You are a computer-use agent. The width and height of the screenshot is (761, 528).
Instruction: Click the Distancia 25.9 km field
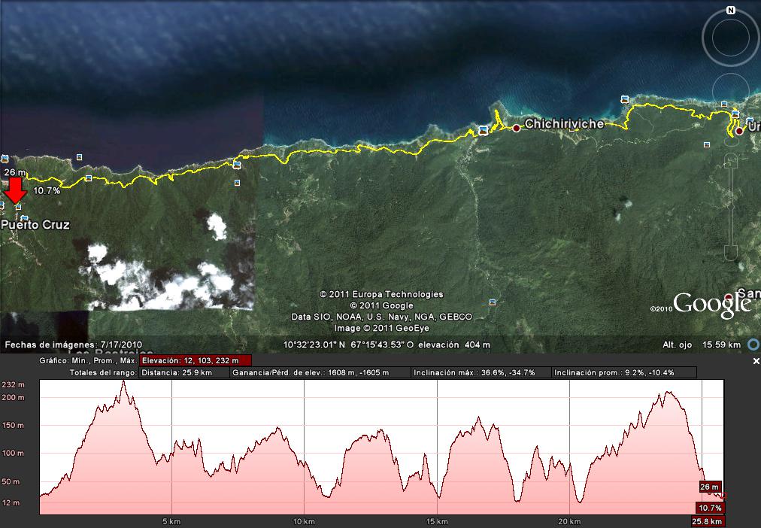point(184,372)
